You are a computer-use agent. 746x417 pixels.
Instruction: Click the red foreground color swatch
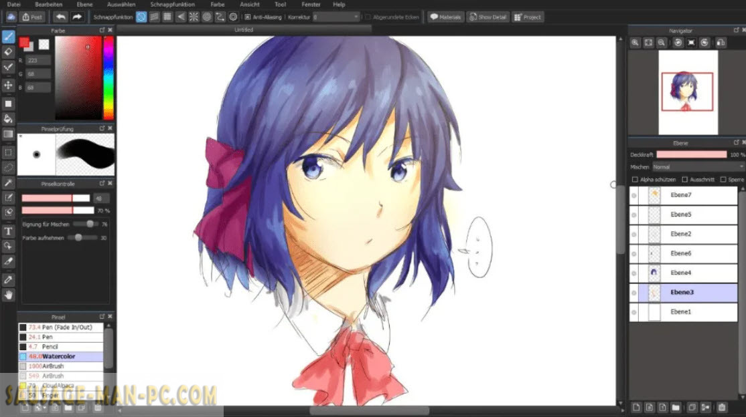click(24, 43)
